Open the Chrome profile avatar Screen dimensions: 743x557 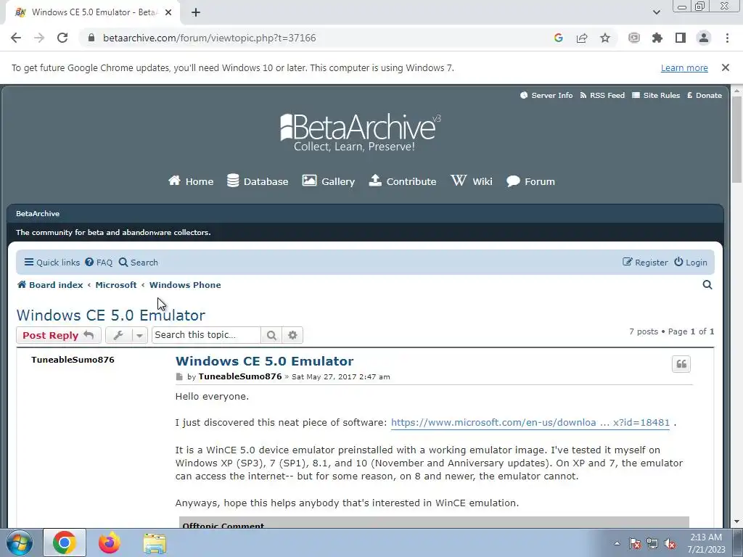click(704, 38)
